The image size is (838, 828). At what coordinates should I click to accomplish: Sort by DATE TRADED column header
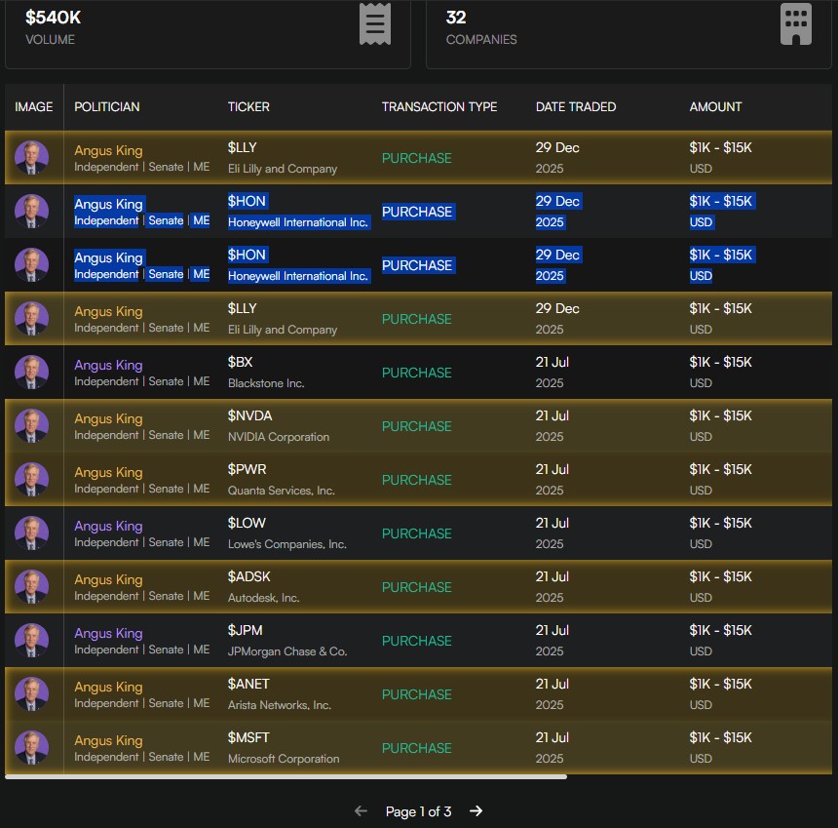point(576,107)
